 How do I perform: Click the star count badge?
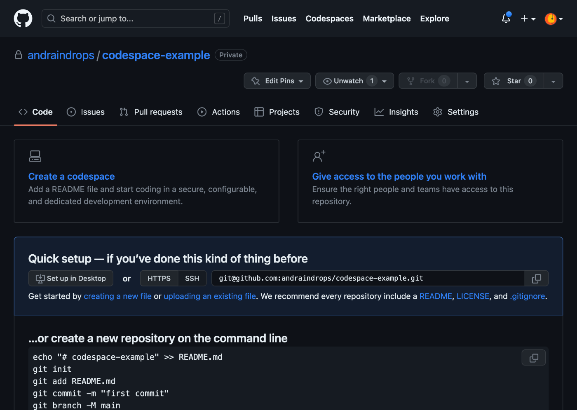(x=530, y=81)
